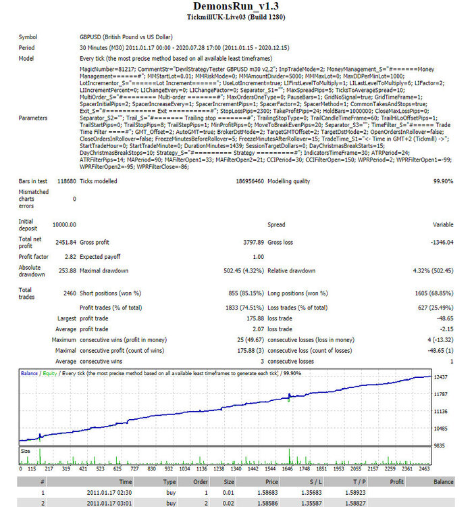Click the Profit factor value 2.82

(70, 257)
